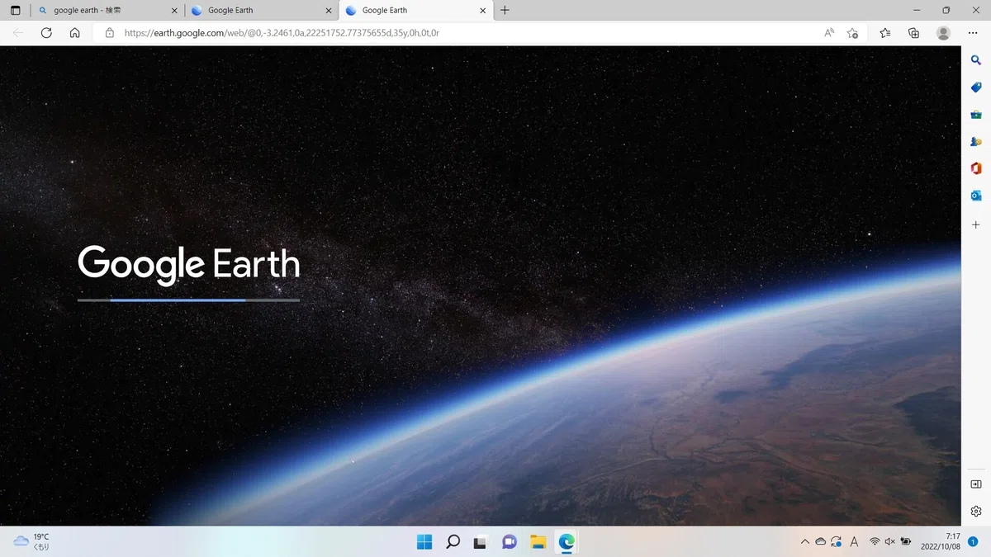Open the sidebar settings gear
The image size is (991, 557).
coord(976,511)
